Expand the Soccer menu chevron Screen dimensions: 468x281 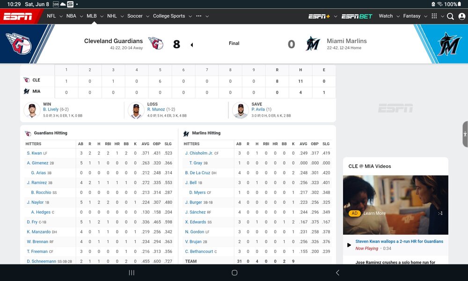point(147,16)
